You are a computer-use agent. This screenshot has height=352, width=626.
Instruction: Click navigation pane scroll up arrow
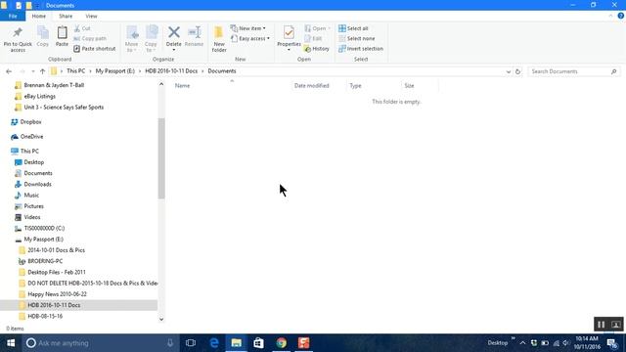pyautogui.click(x=161, y=84)
